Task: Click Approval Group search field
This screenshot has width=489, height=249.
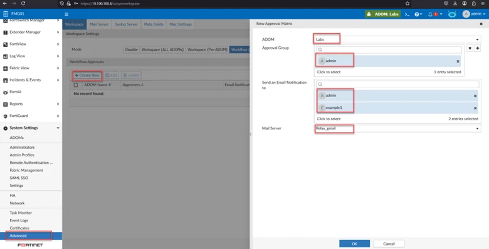Action: [x=389, y=50]
